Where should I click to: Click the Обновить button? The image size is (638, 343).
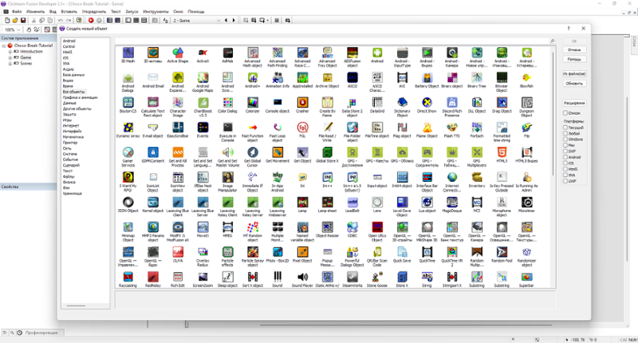tap(574, 84)
